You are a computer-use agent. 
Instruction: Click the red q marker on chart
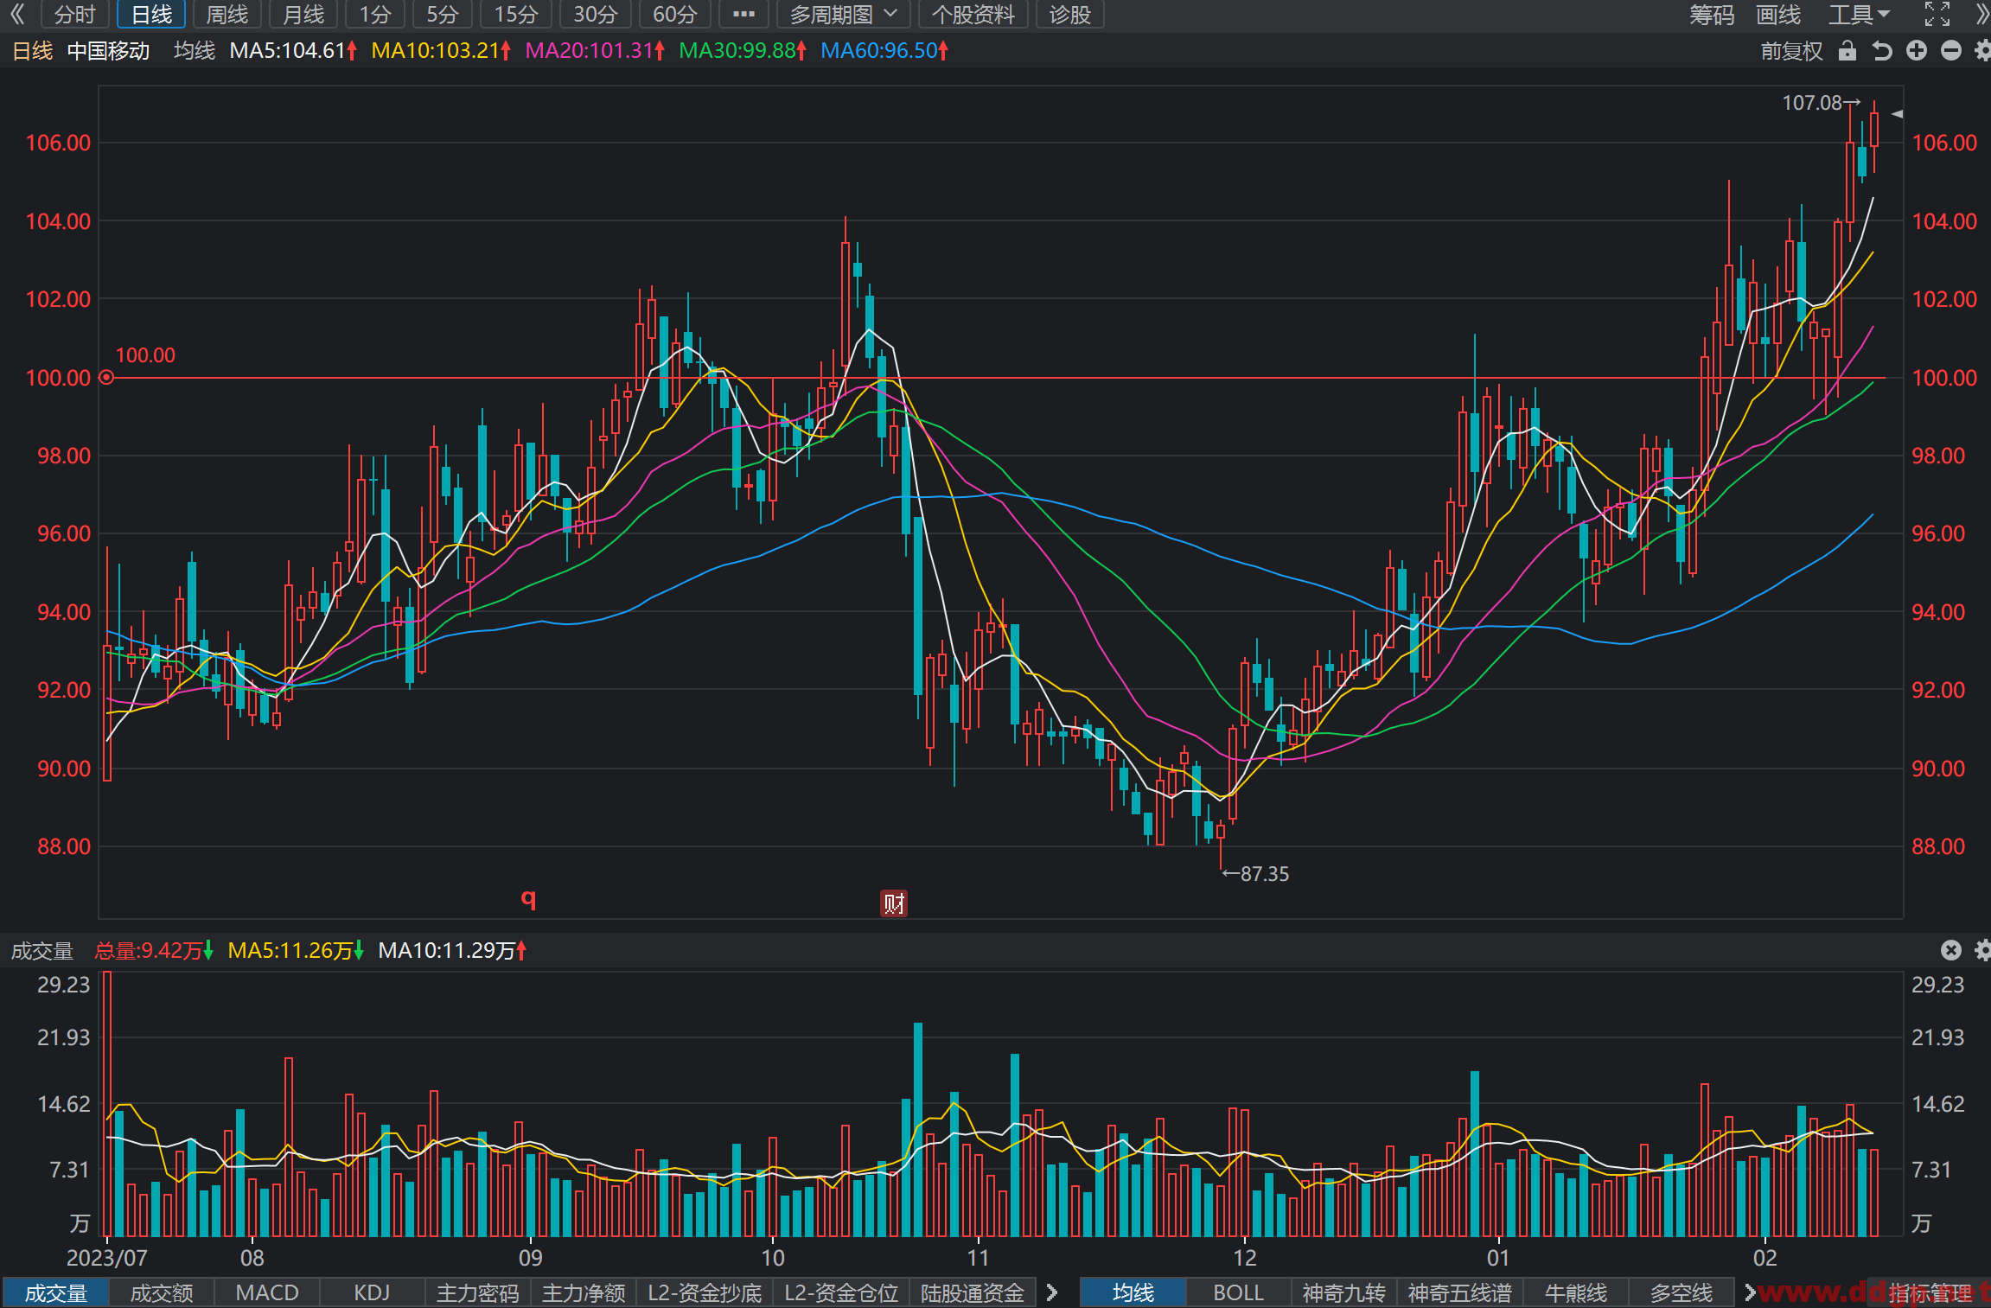pos(528,899)
